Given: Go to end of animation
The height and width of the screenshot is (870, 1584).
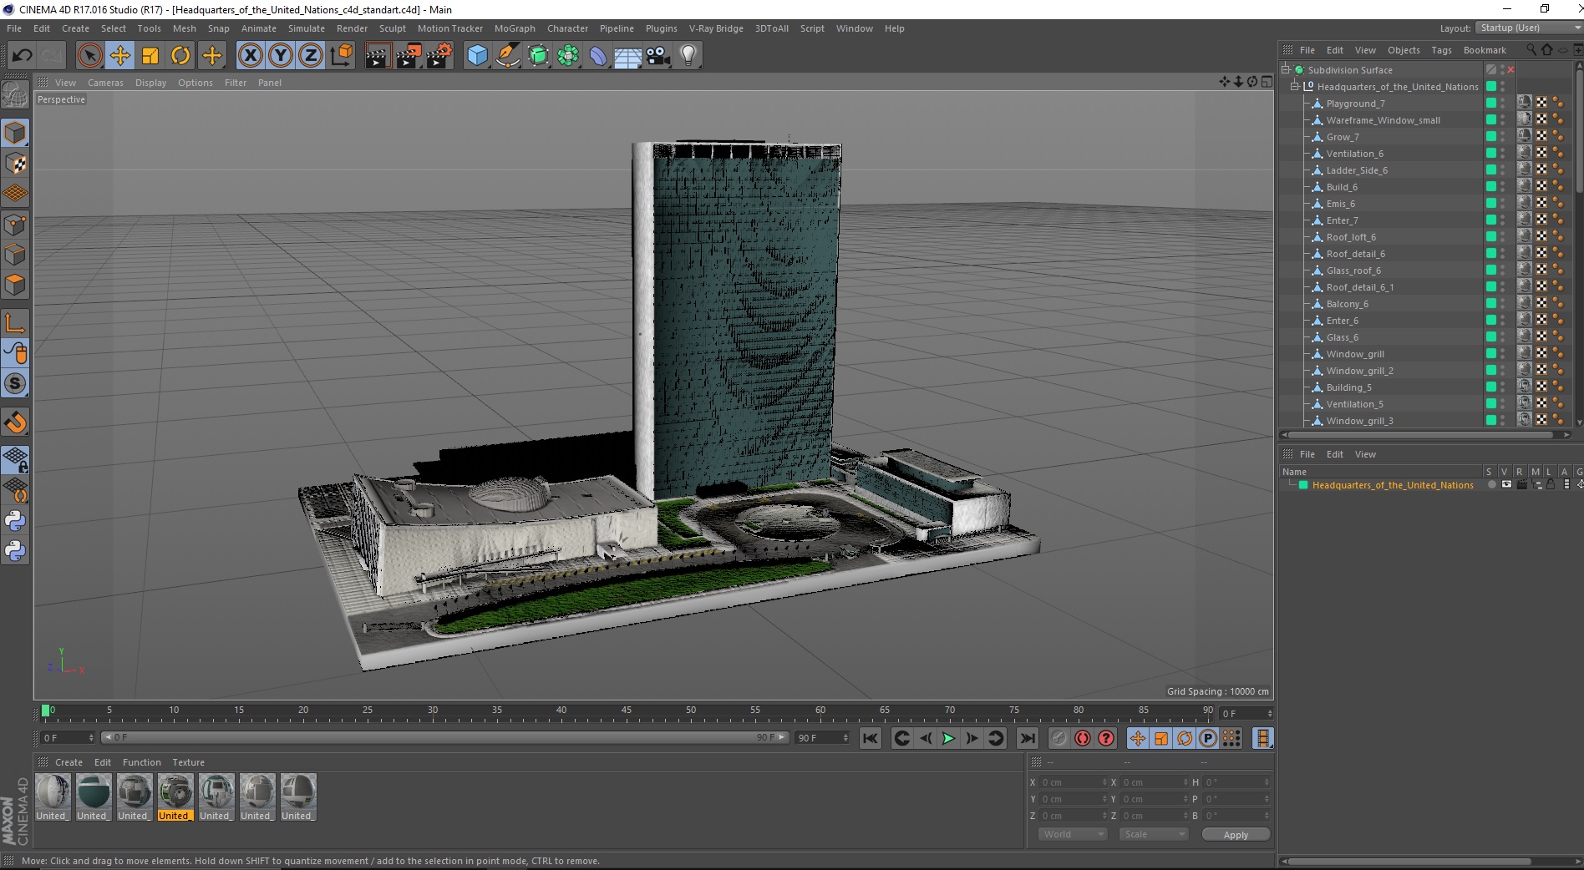Looking at the screenshot, I should tap(1028, 738).
